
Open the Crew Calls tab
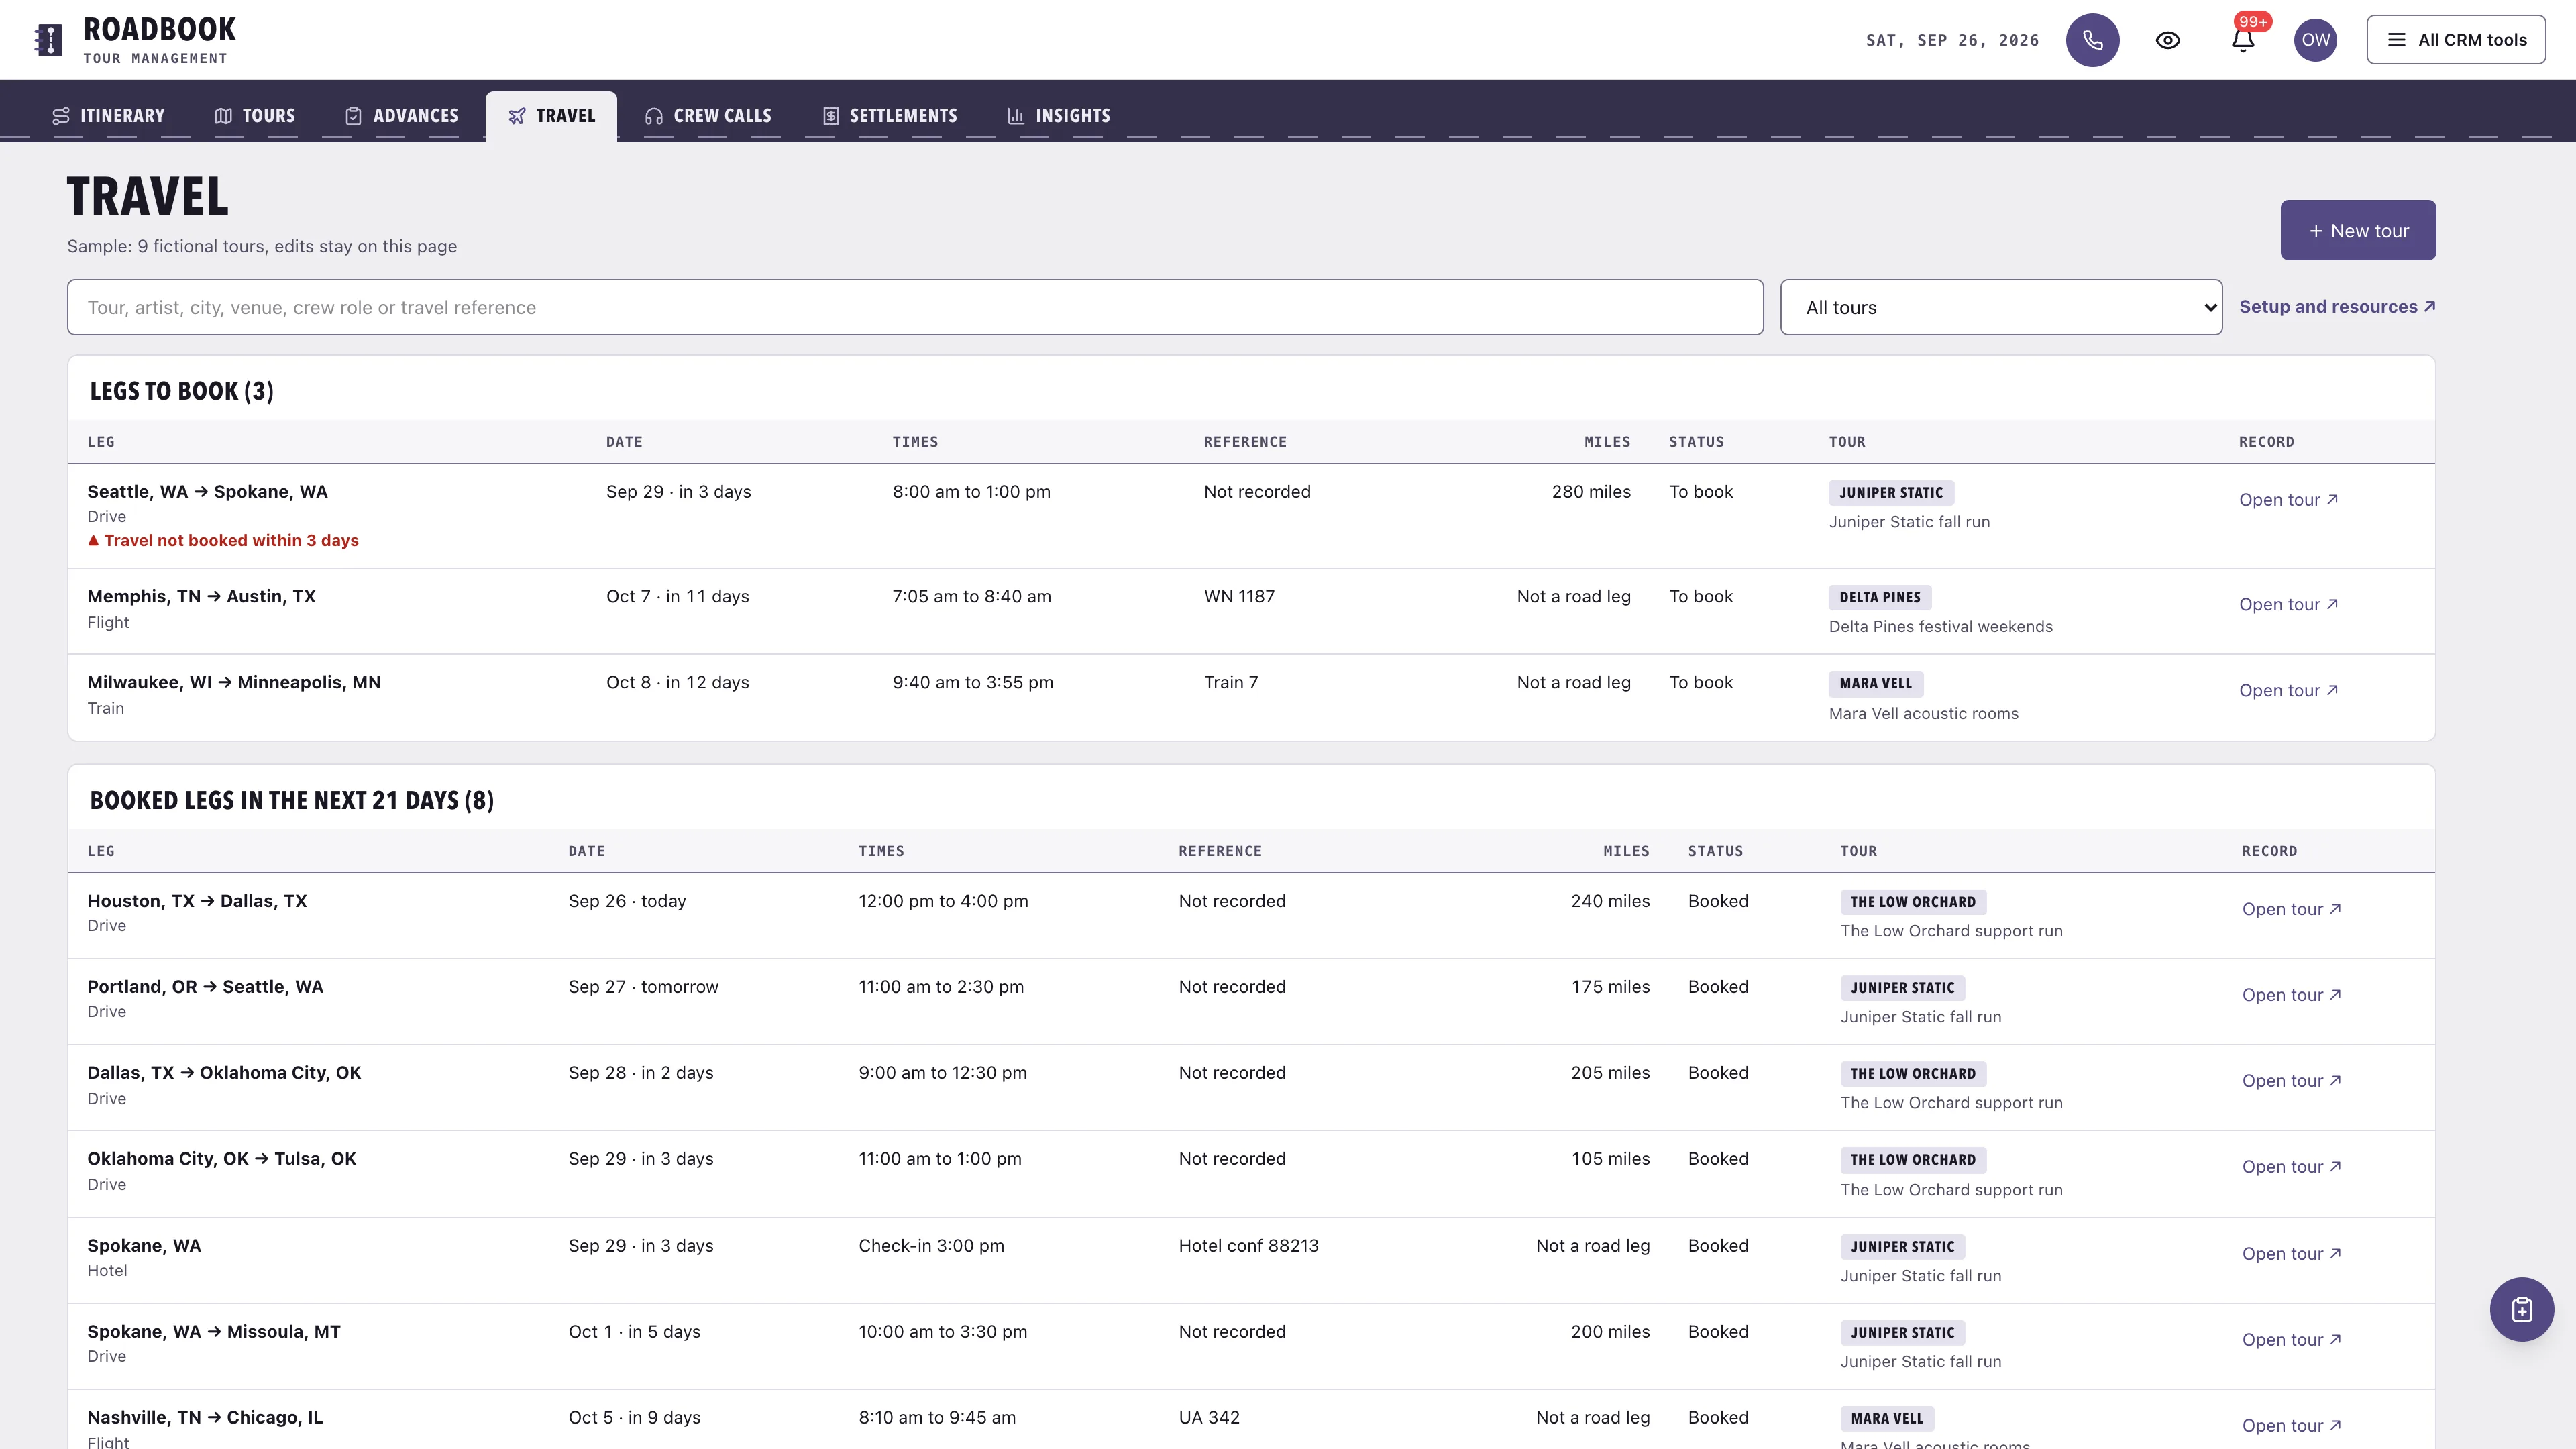tap(708, 116)
